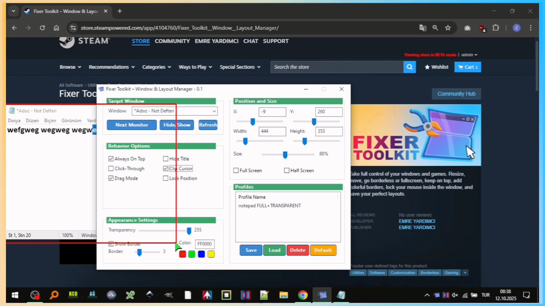Open the Chrome extensions puzzle icon
The width and height of the screenshot is (545, 306).
[496, 28]
